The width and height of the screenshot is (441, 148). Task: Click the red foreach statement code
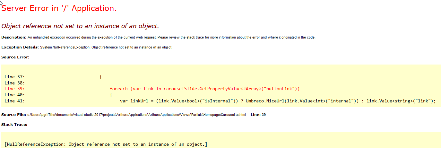point(204,89)
